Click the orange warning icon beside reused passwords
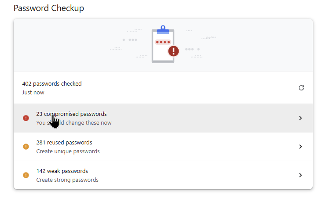The width and height of the screenshot is (326, 198). click(26, 147)
